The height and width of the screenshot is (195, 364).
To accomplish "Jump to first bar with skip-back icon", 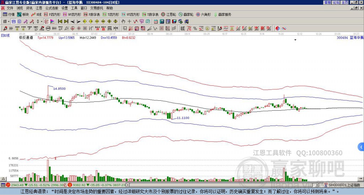I will pyautogui.click(x=60, y=22).
